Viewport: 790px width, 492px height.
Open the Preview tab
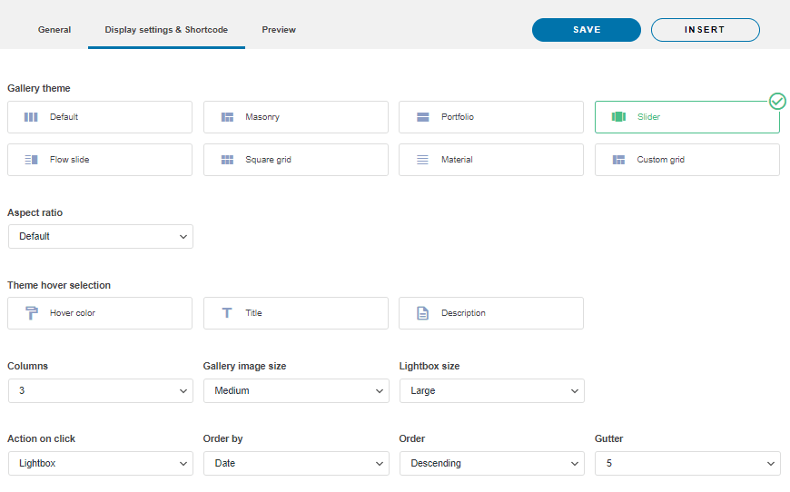tap(279, 30)
